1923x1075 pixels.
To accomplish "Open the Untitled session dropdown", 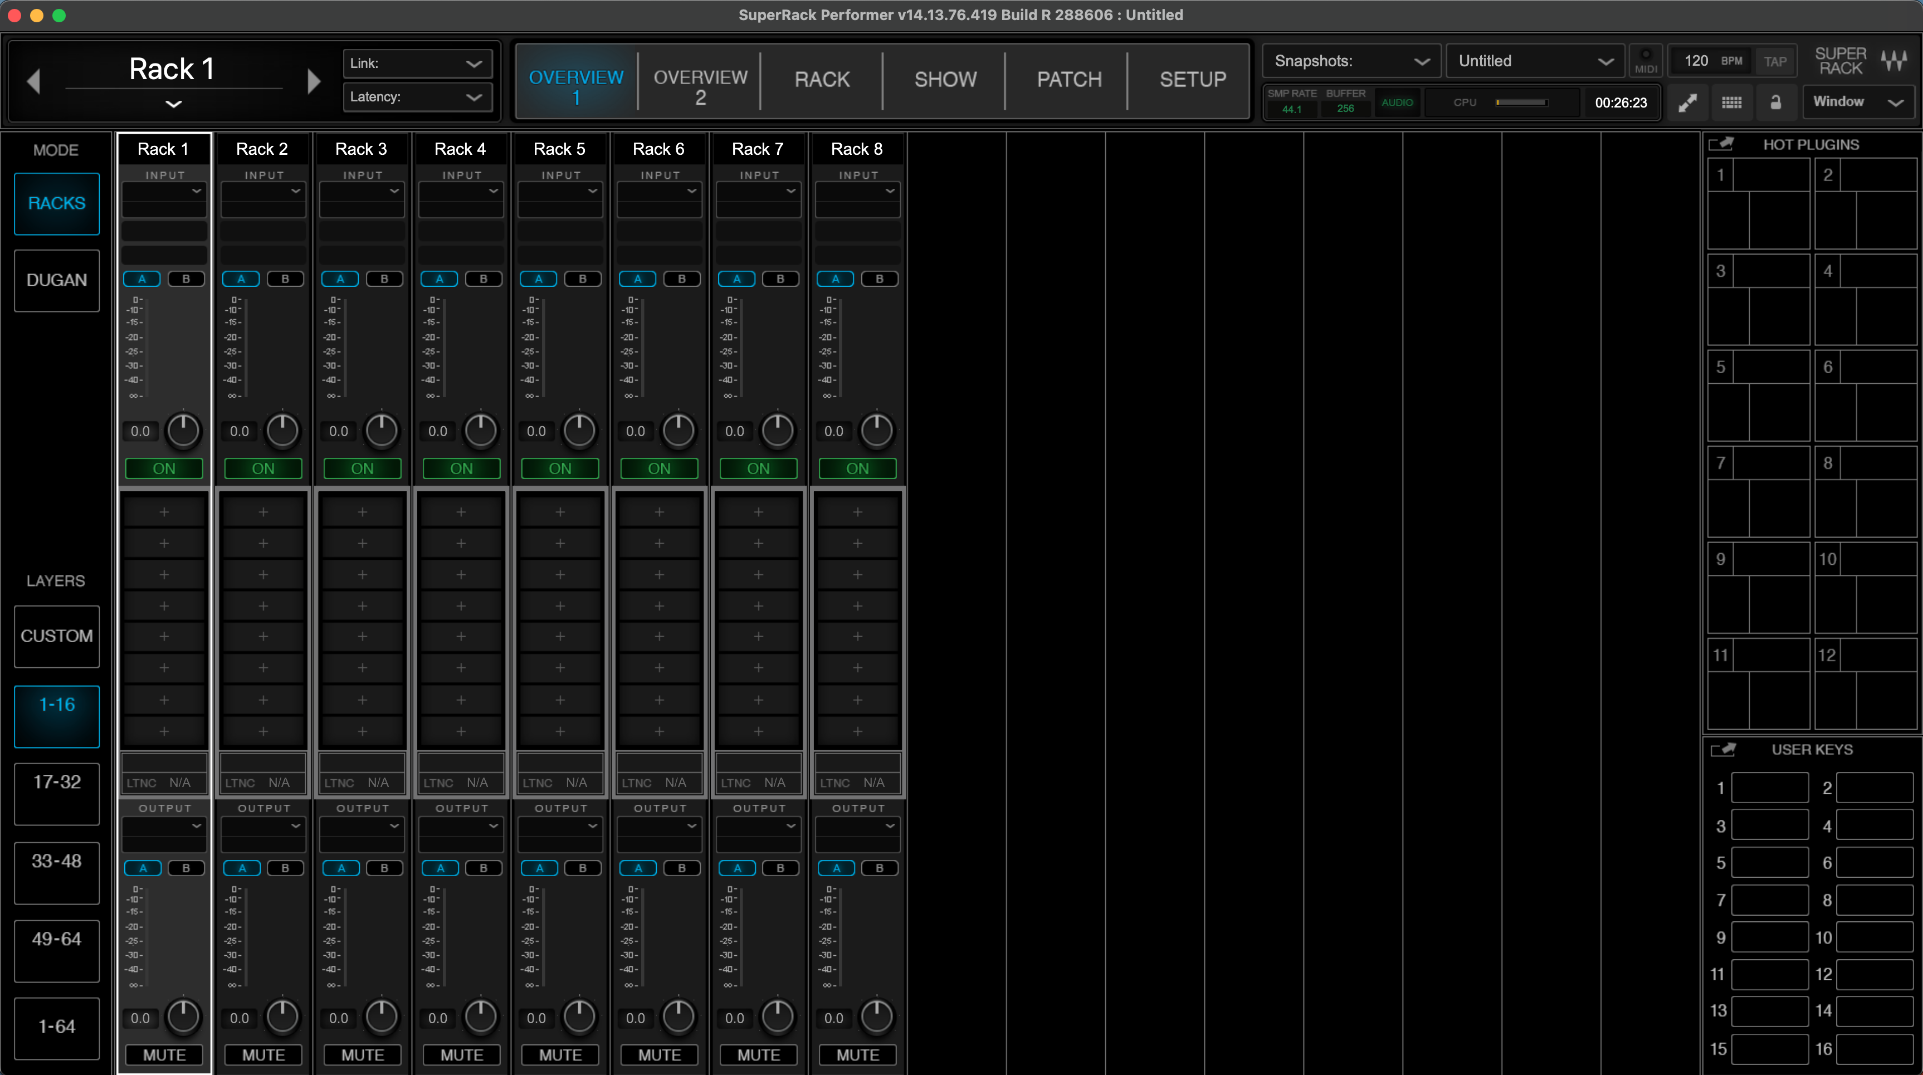I will pos(1535,61).
